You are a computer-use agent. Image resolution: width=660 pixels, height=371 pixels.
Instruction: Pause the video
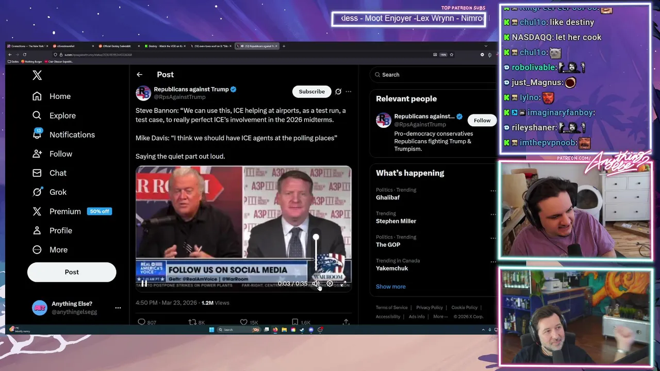tap(144, 283)
